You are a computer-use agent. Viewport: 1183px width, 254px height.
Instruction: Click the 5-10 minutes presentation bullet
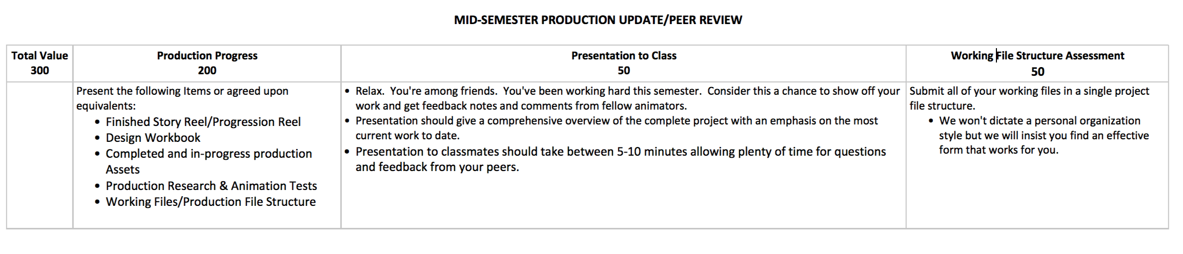coord(621,152)
